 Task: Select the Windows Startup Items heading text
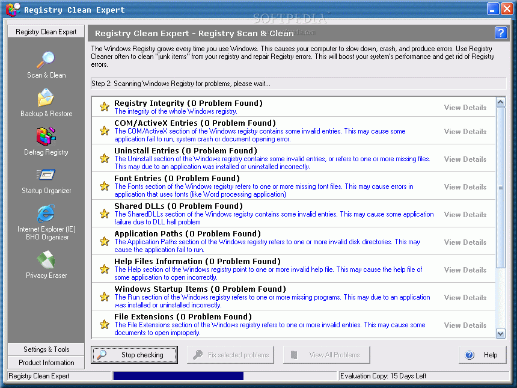pos(200,289)
